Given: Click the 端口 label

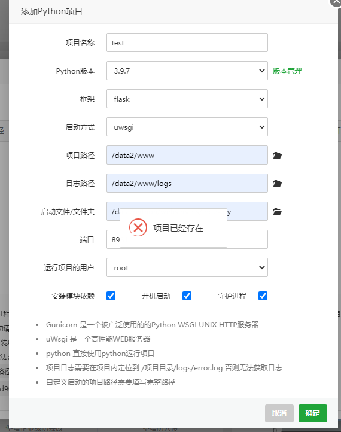Looking at the screenshot, I should coord(87,240).
